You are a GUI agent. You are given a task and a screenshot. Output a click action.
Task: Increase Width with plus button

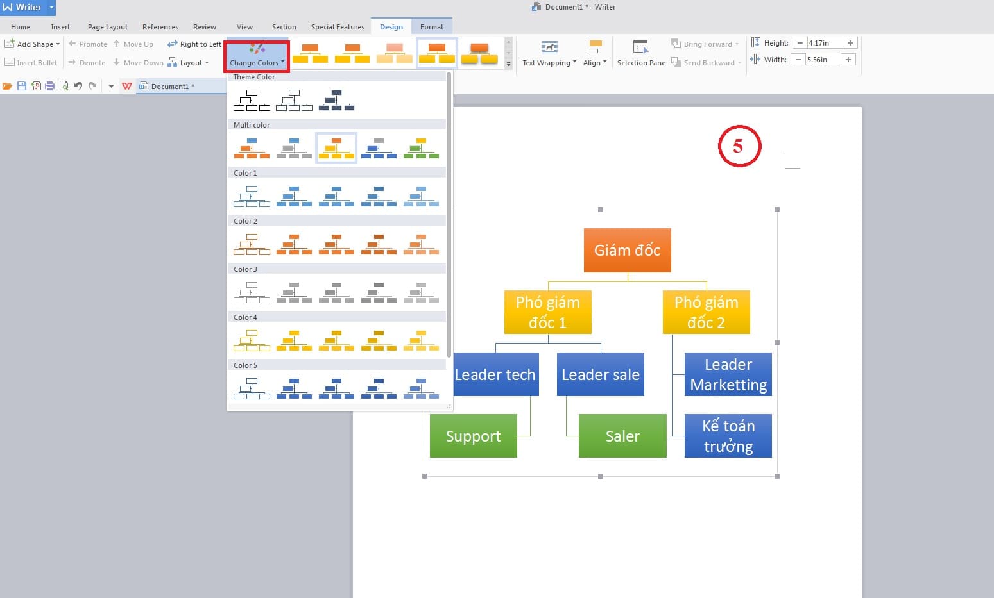pyautogui.click(x=848, y=60)
